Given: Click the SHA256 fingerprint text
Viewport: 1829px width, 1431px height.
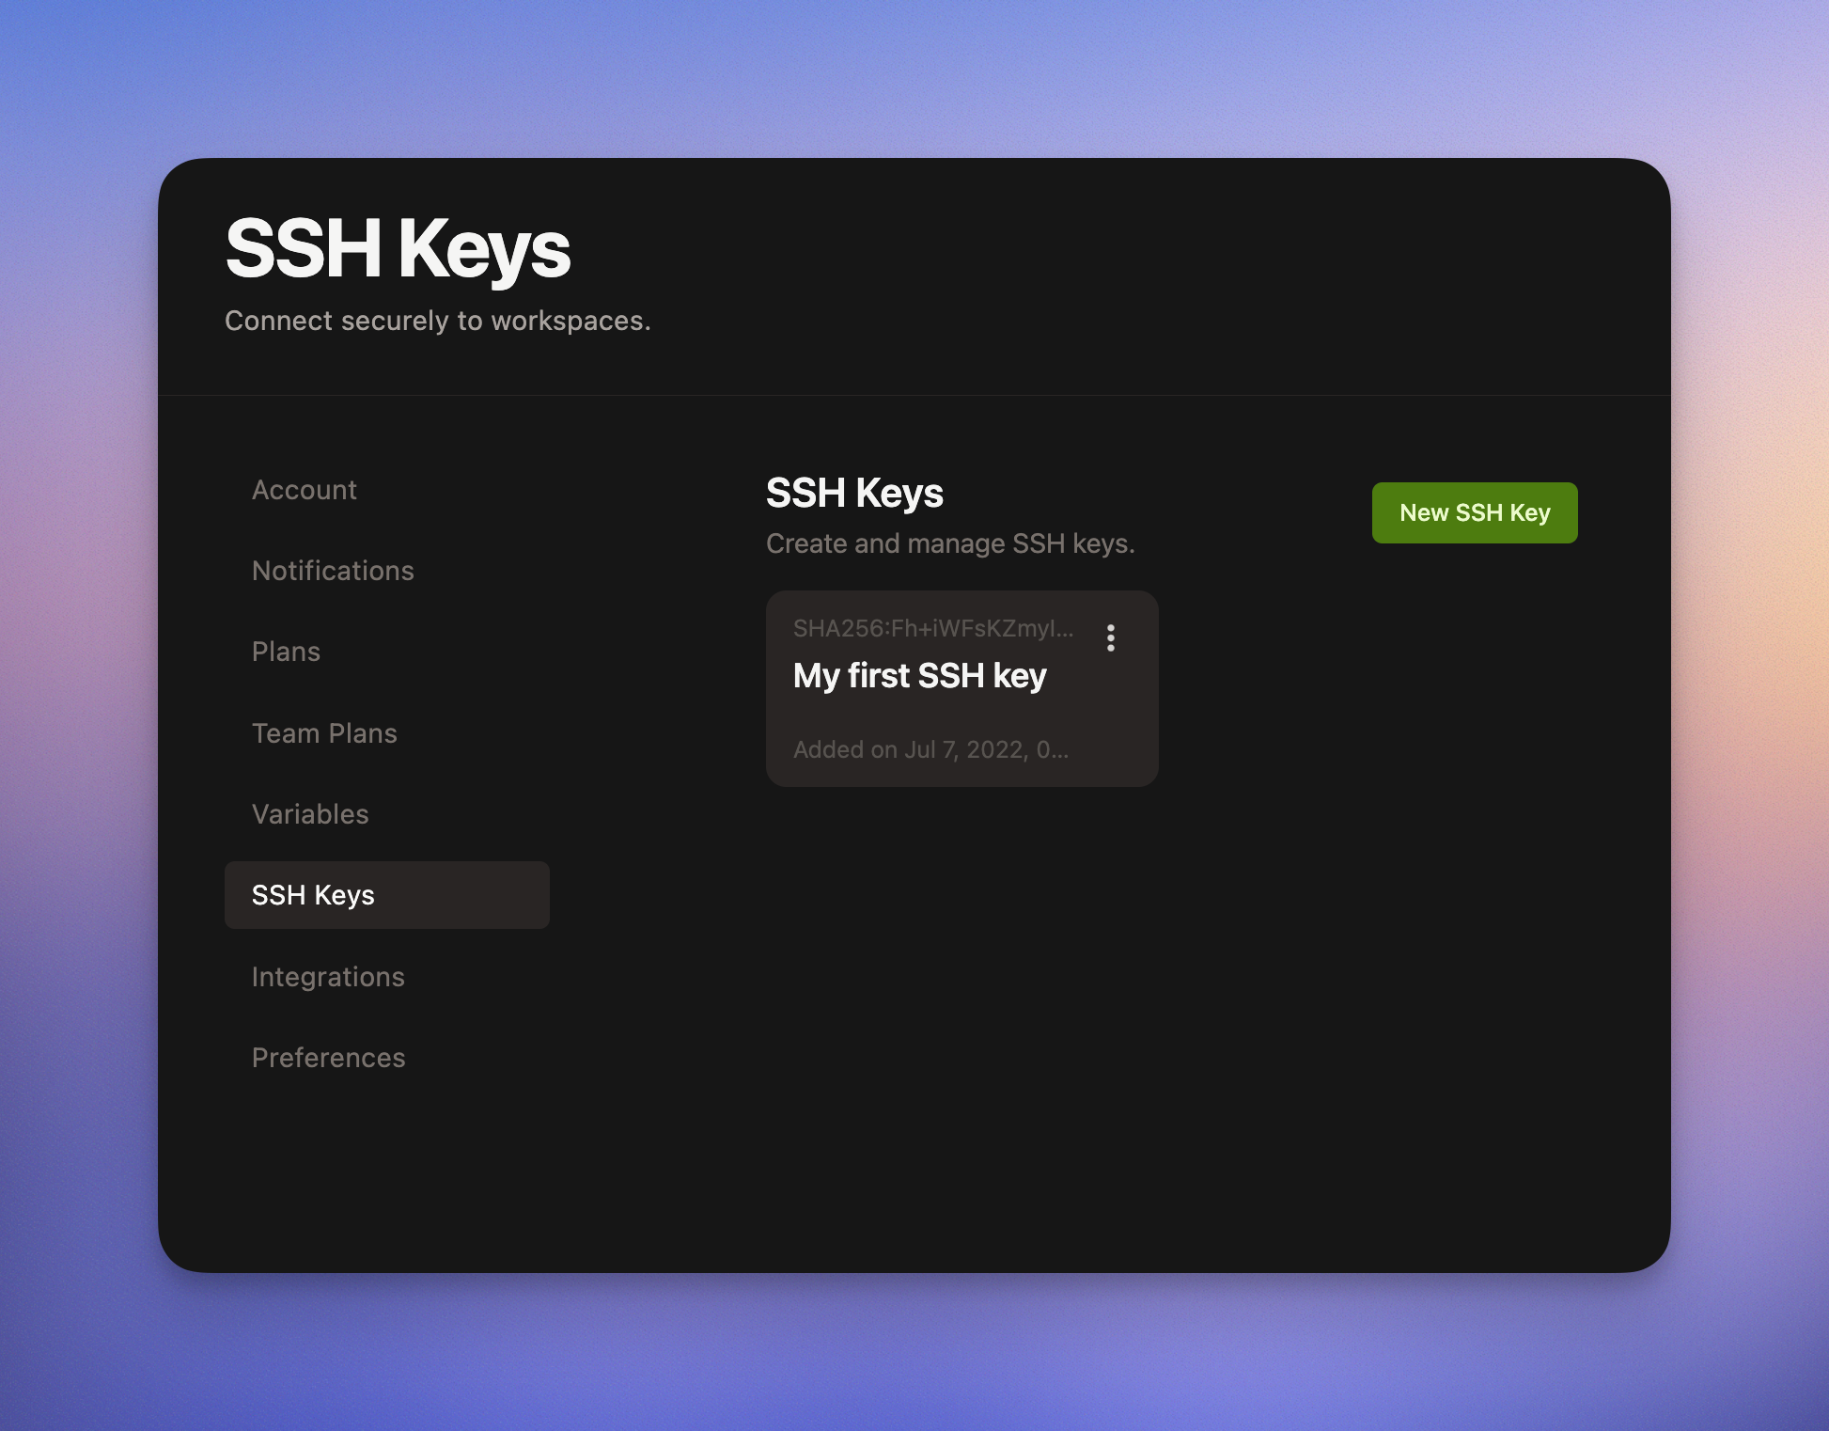Looking at the screenshot, I should tap(932, 628).
